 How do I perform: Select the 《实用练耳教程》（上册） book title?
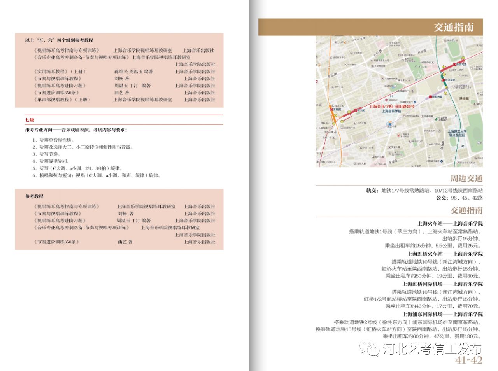(60, 72)
